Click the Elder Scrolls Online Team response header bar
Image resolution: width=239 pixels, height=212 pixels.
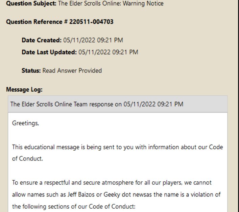117,104
